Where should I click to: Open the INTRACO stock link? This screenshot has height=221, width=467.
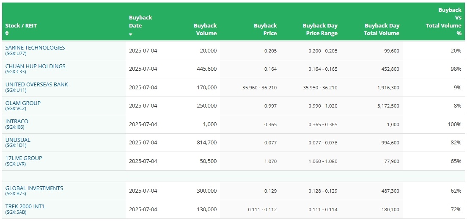[x=17, y=122]
